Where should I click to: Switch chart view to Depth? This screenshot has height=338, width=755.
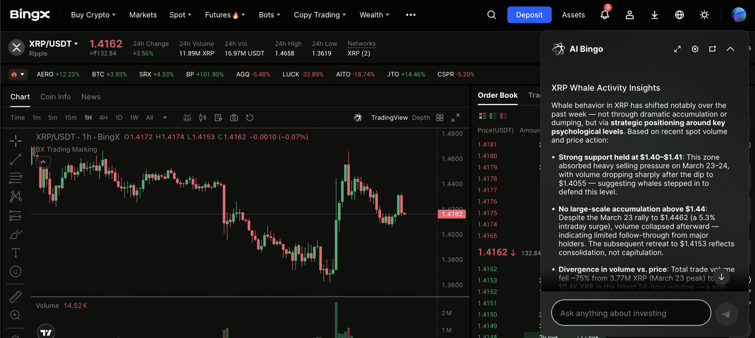(x=421, y=117)
